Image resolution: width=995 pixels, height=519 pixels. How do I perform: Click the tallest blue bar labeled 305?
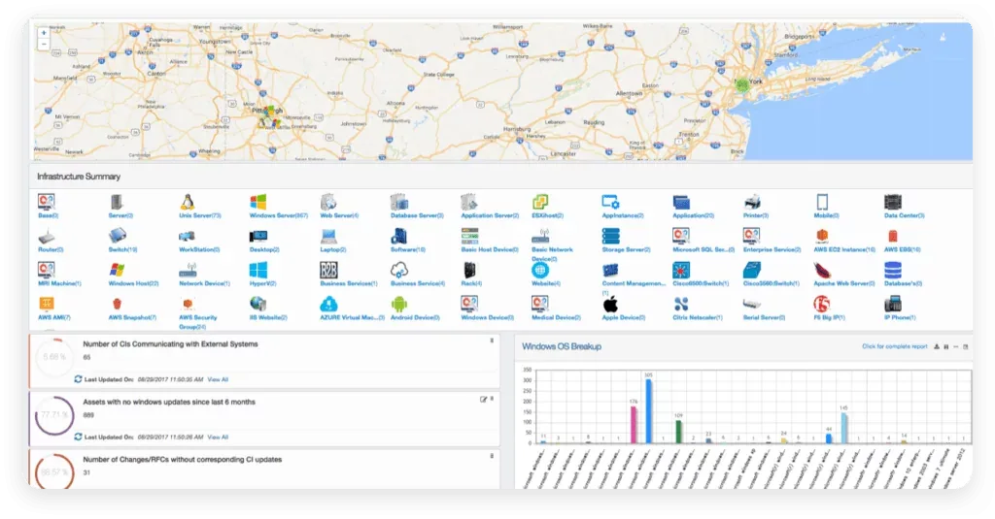click(x=648, y=410)
